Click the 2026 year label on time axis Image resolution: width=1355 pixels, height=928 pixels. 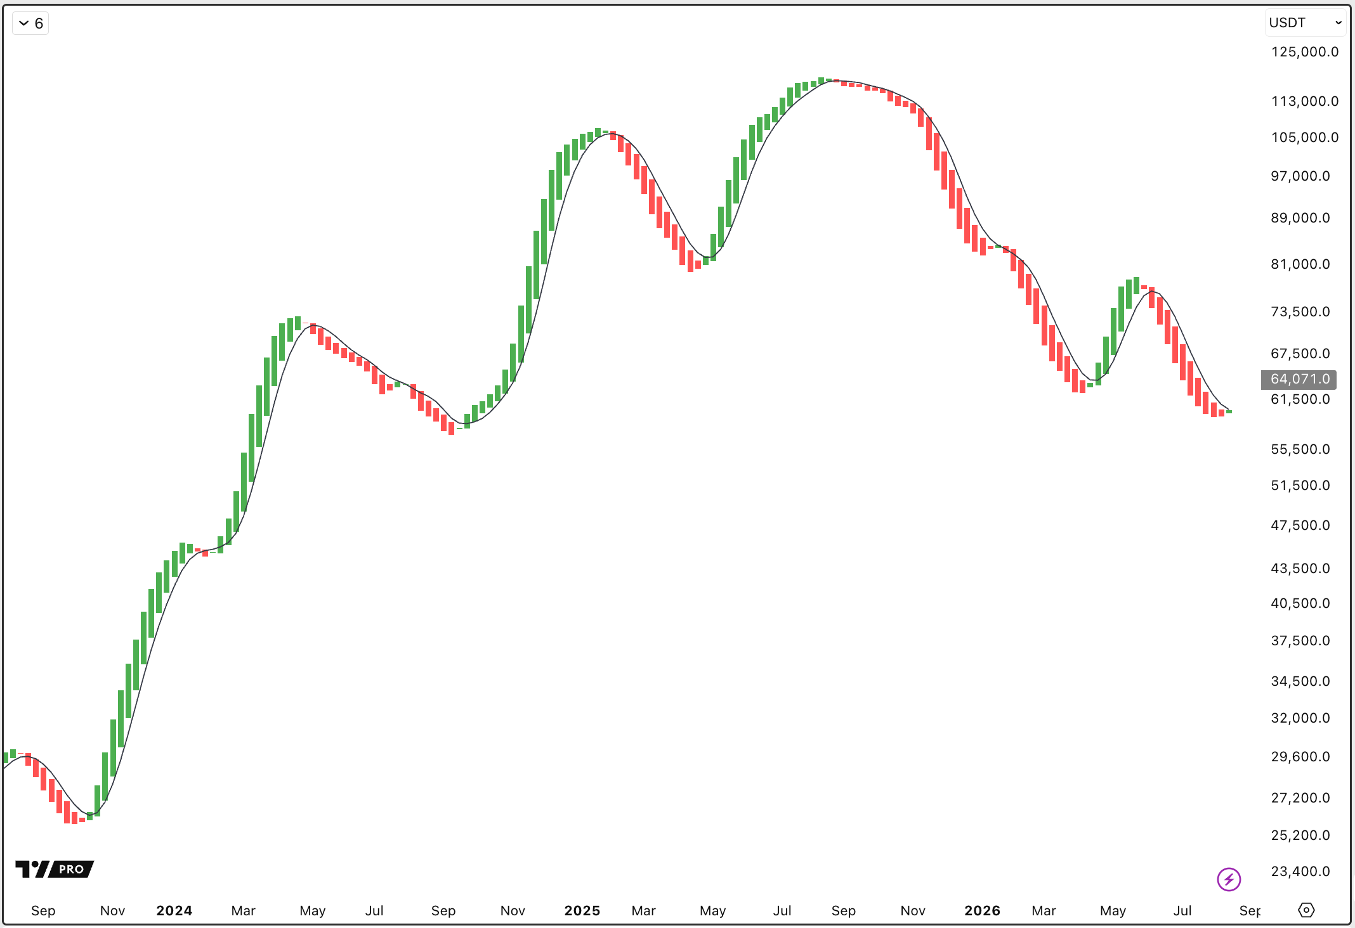click(x=983, y=911)
